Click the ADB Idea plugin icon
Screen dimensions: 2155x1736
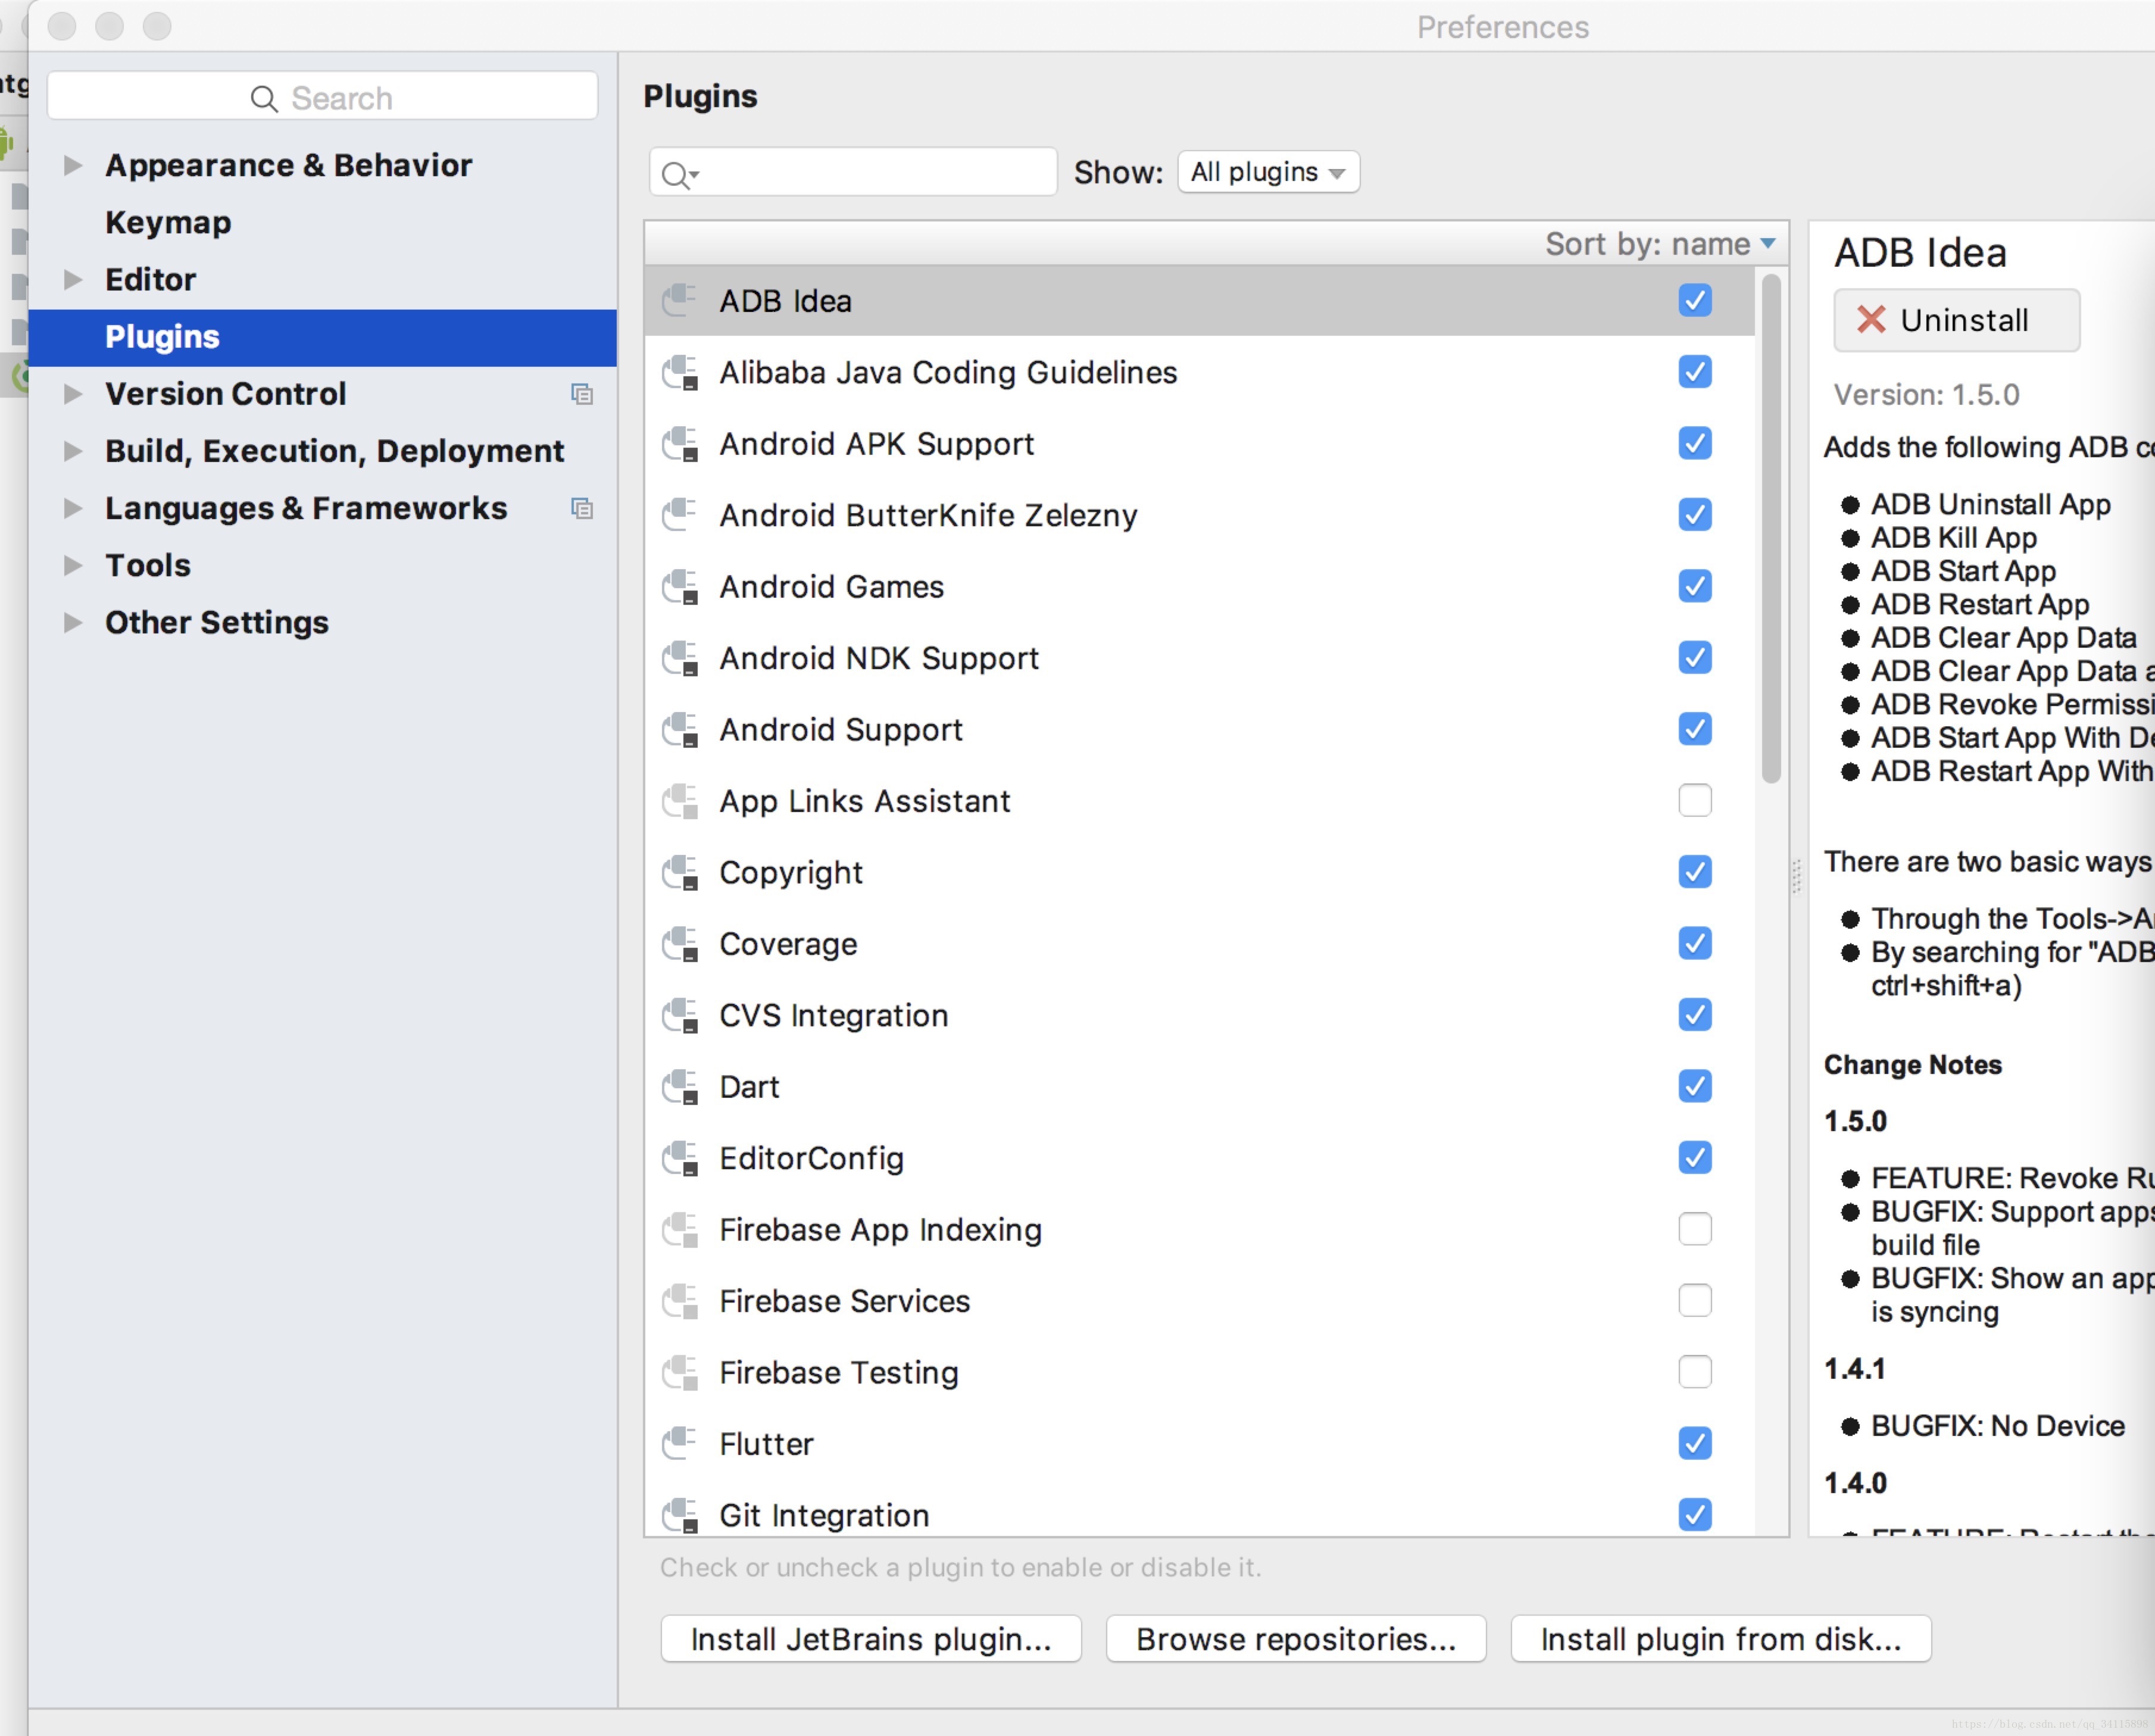[x=679, y=300]
